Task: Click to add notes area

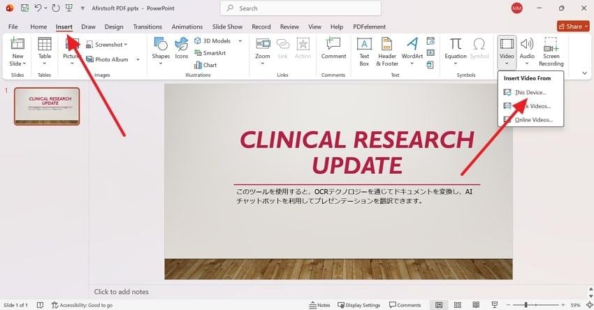Action: coord(121,292)
